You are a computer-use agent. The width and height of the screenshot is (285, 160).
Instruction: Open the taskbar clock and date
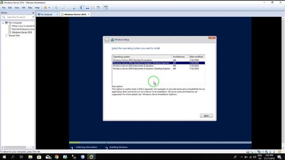click(269, 157)
